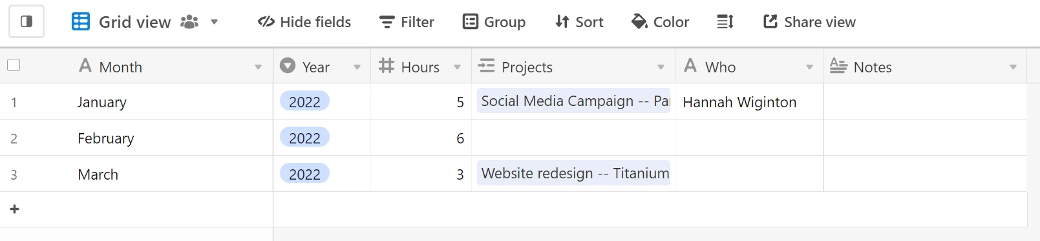Open the Month column dropdown arrow

coord(258,67)
